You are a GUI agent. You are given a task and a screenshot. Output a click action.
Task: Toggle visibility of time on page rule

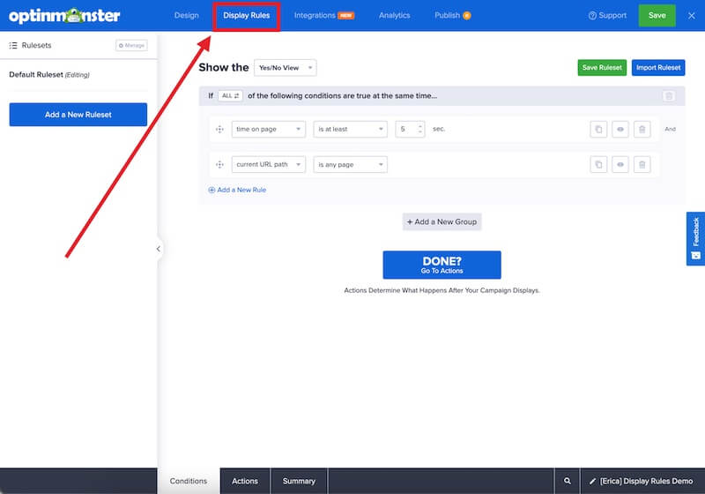click(x=620, y=129)
